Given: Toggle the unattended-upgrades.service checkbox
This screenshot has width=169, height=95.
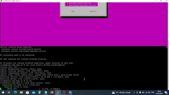Looking at the screenshot, I should coord(67,5).
